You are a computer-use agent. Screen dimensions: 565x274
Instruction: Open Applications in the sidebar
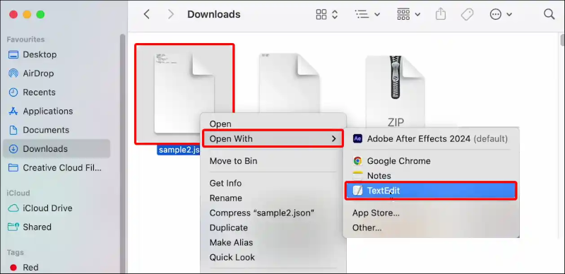pos(56,111)
